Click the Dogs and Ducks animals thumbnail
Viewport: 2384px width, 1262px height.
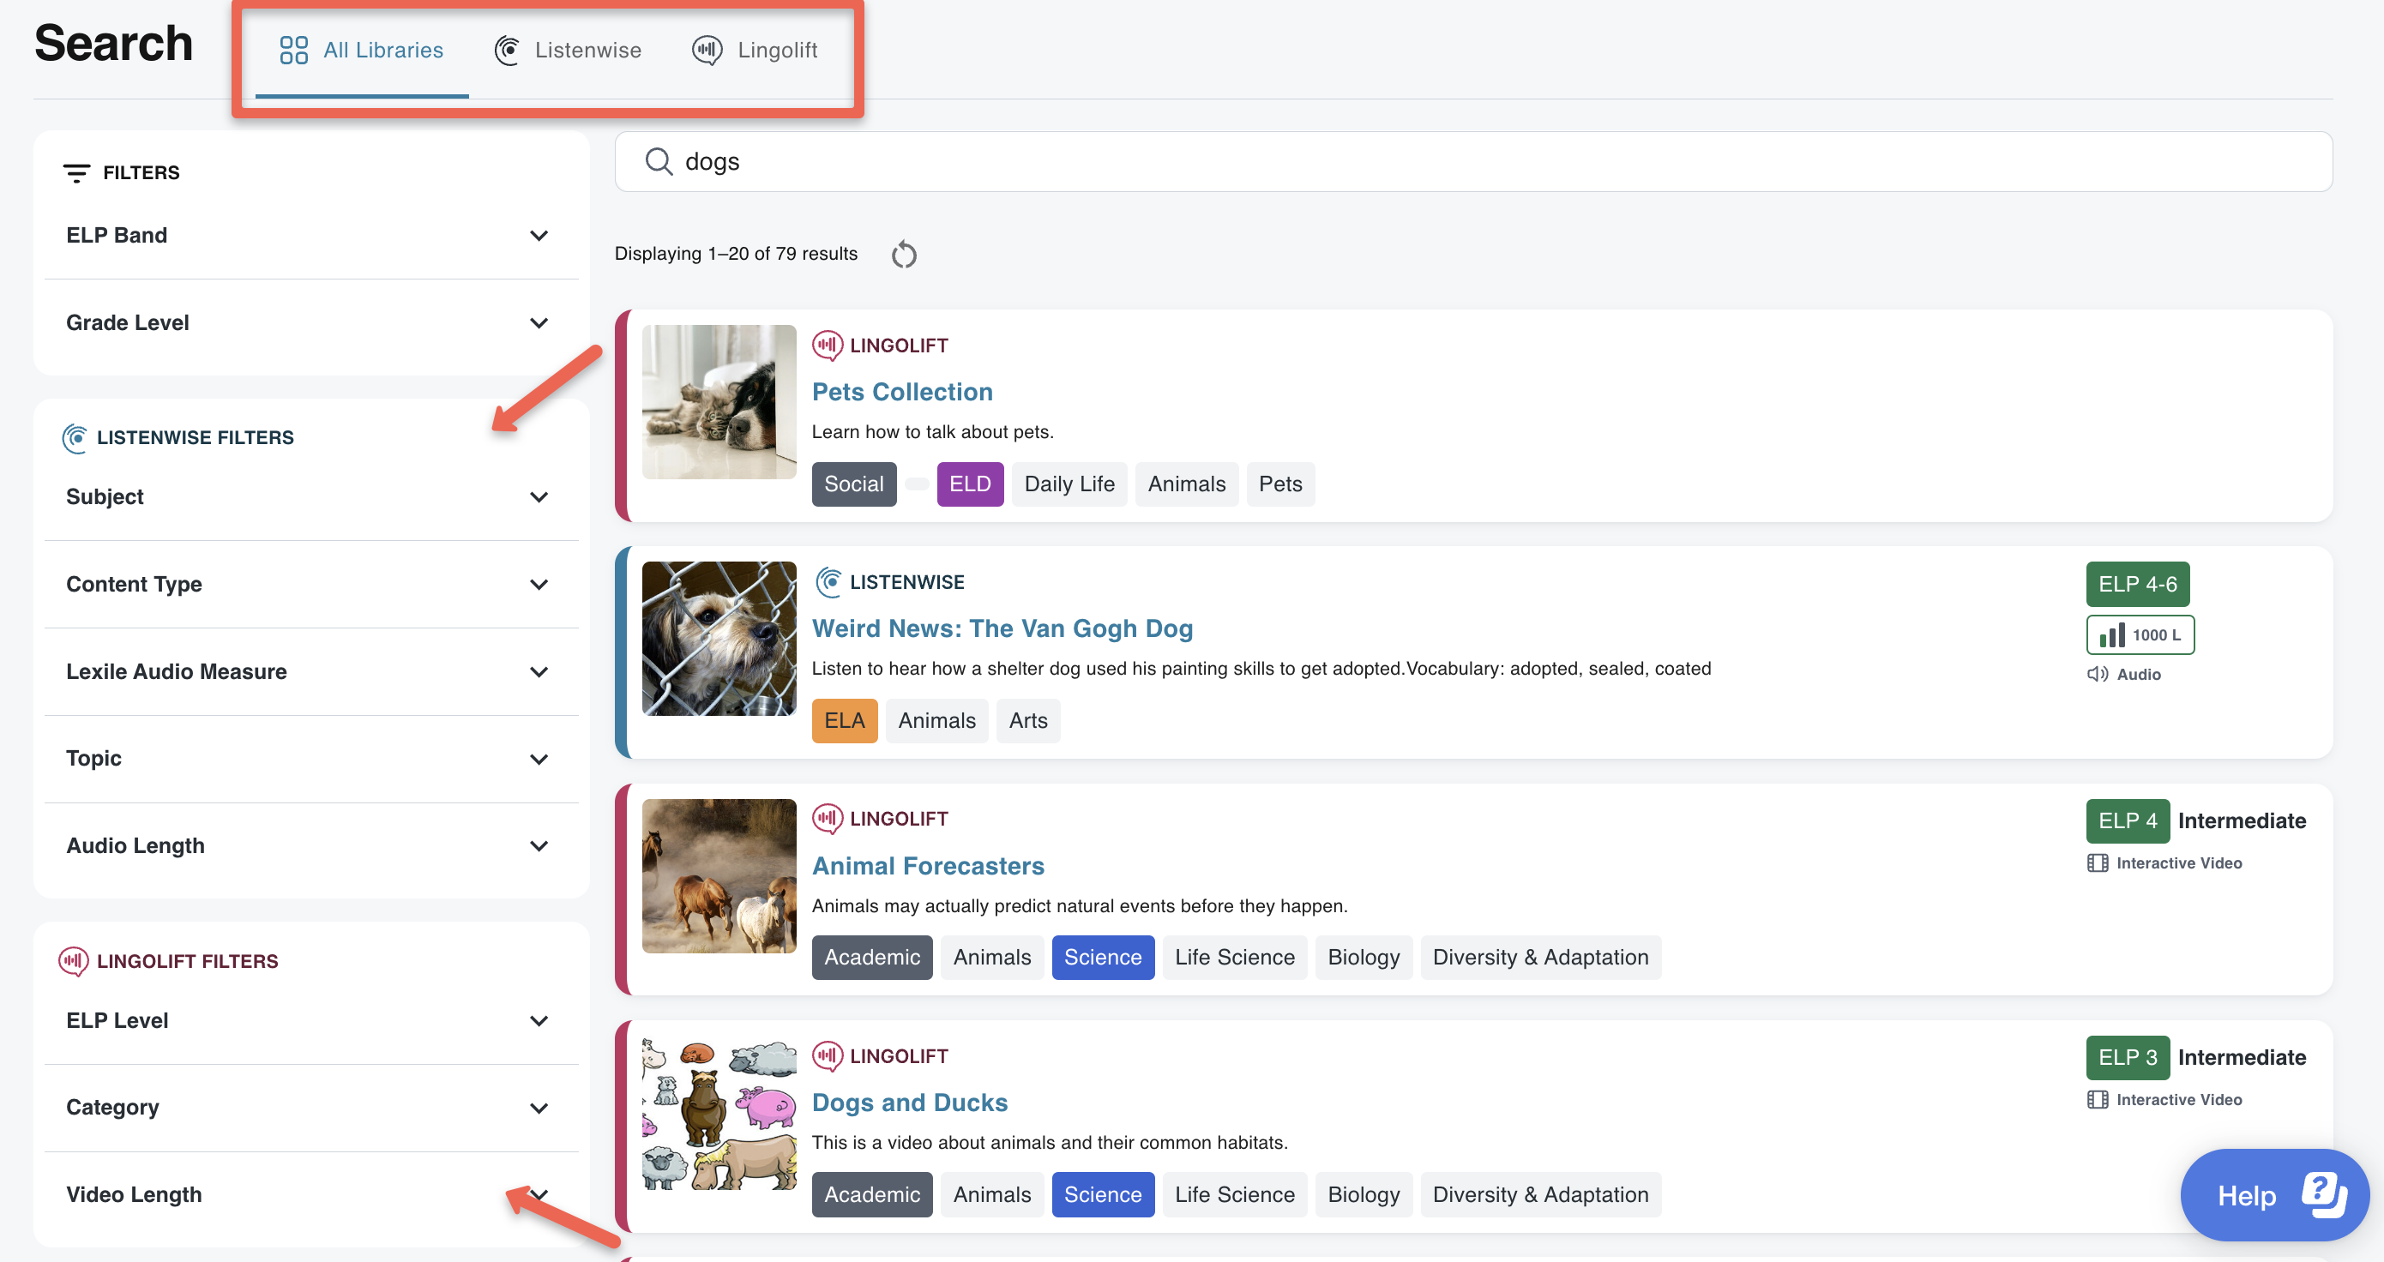point(719,1113)
